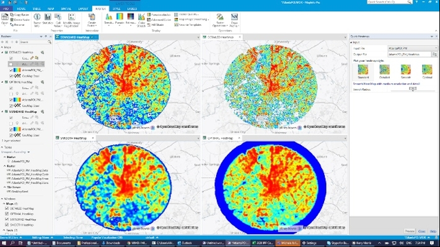Image resolution: width=440 pixels, height=247 pixels.
Task: Uncheck first layer under DETAILED HeatMap
Action: (11, 58)
